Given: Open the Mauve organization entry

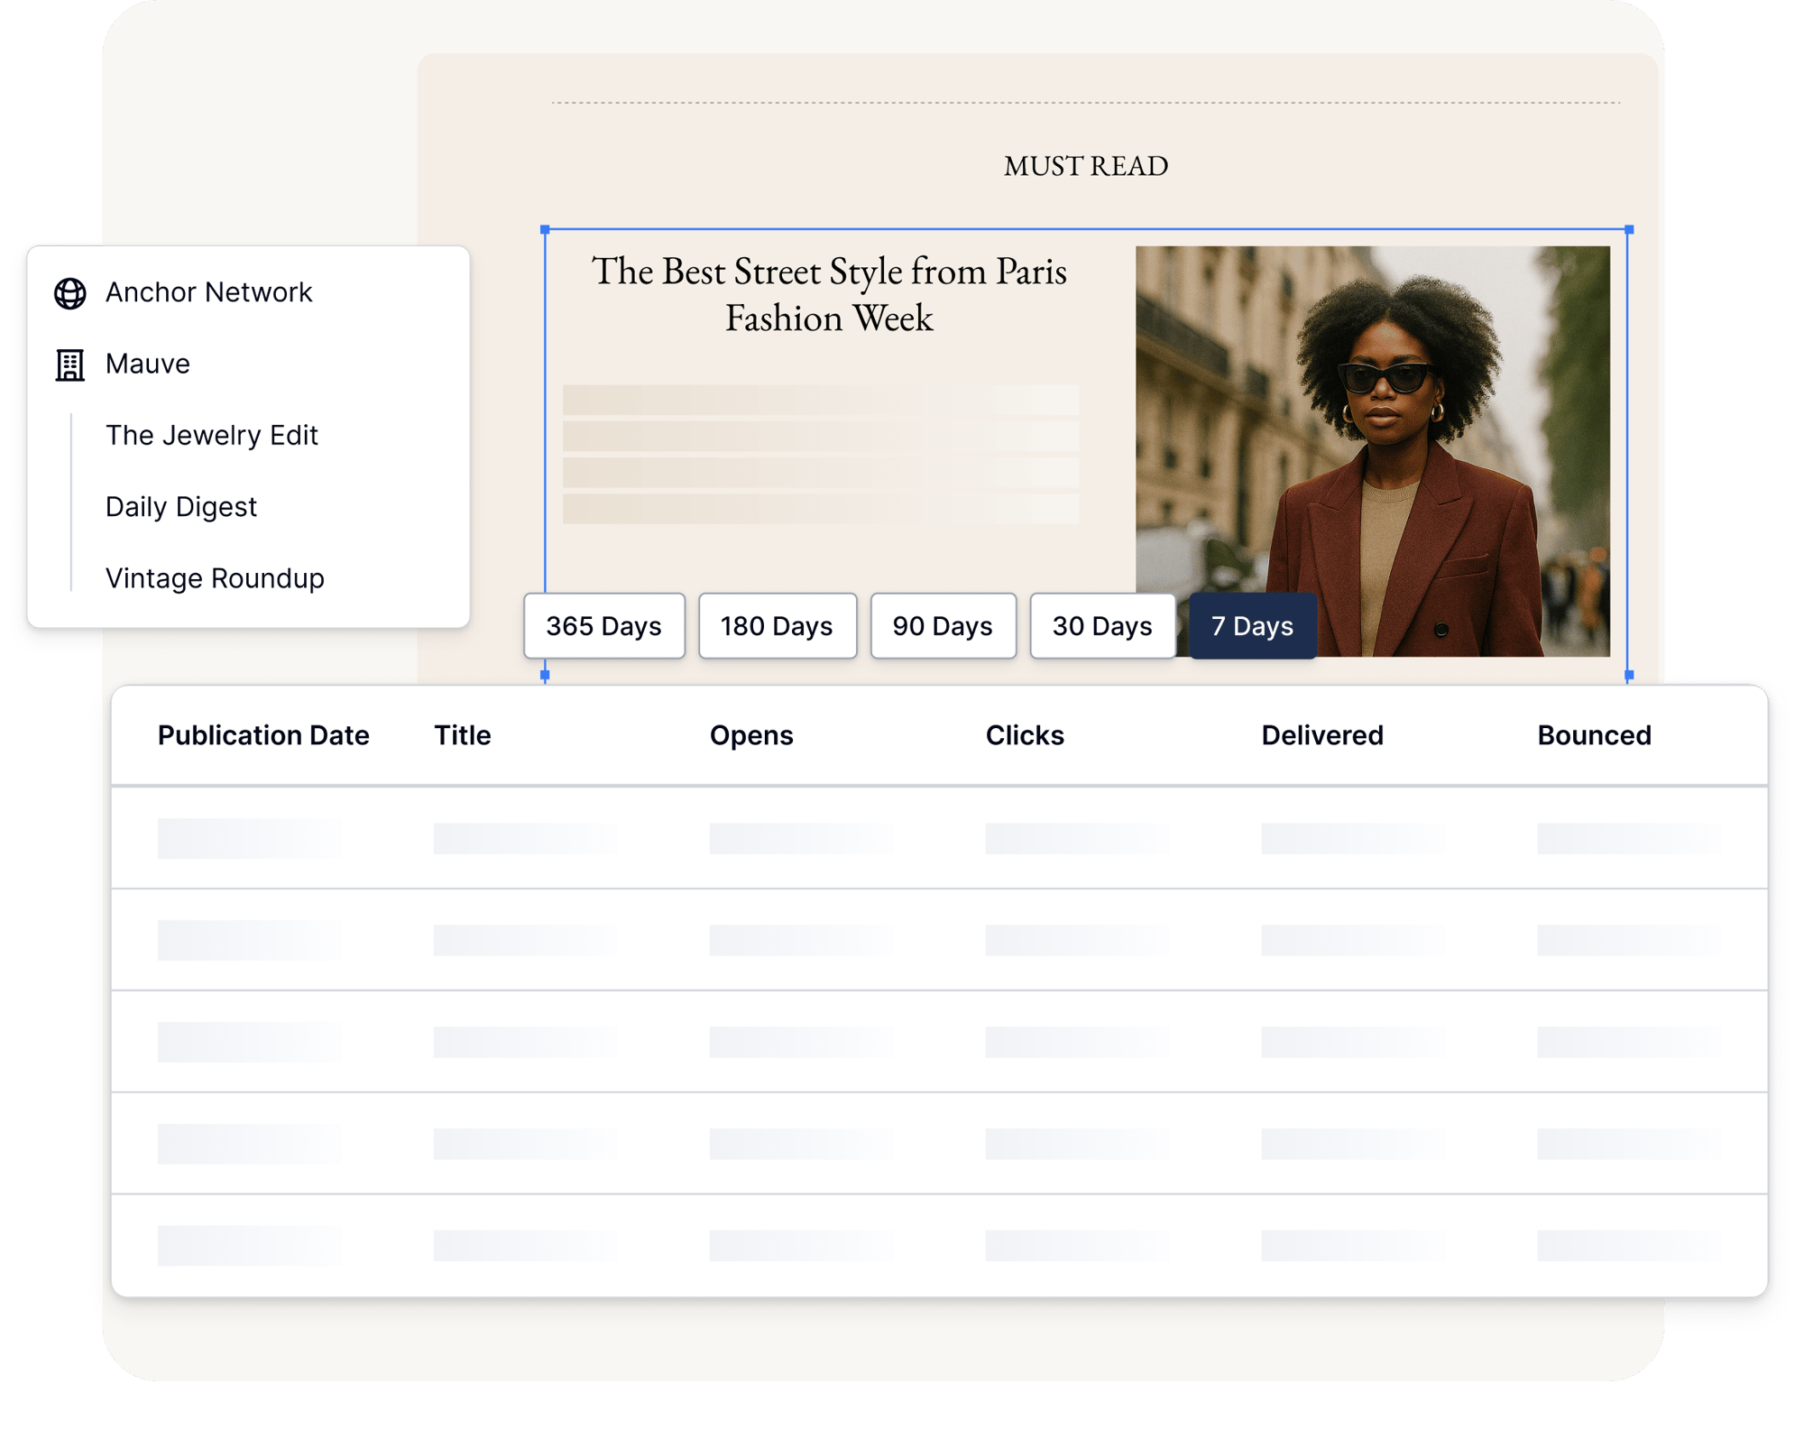Looking at the screenshot, I should pyautogui.click(x=148, y=364).
